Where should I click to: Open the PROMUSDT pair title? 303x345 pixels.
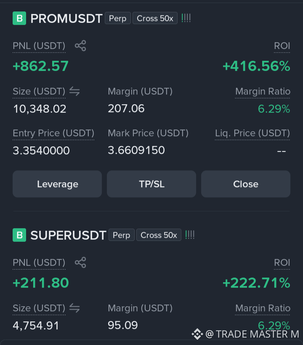tap(66, 18)
